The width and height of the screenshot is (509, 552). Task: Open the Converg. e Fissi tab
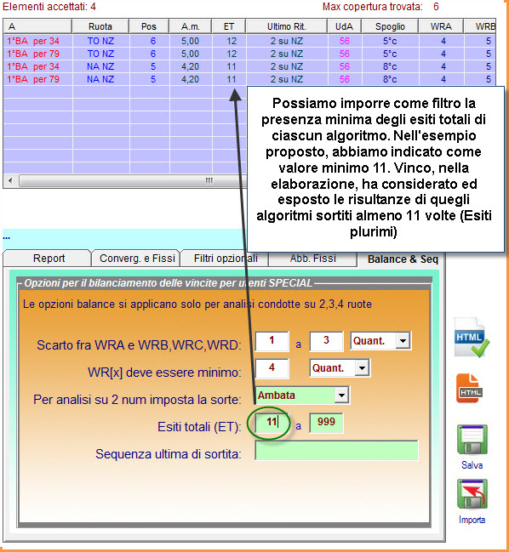[137, 259]
